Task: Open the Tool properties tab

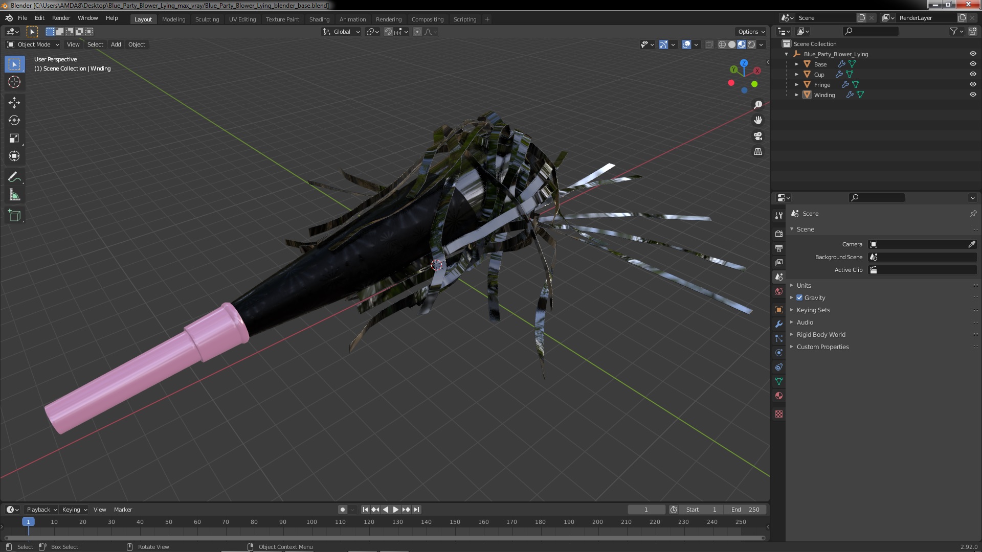Action: tap(779, 216)
